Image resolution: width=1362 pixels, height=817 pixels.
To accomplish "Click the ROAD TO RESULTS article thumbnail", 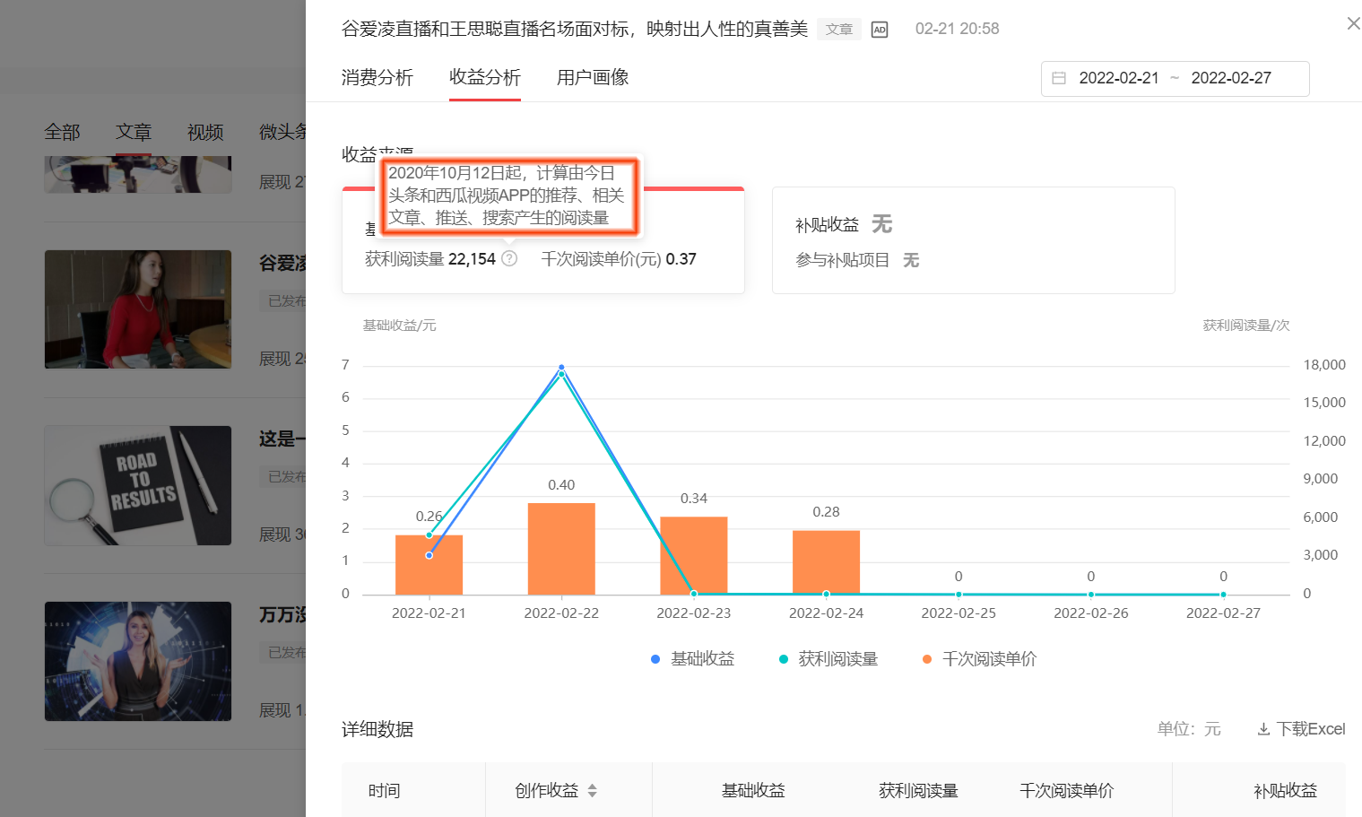I will point(137,485).
